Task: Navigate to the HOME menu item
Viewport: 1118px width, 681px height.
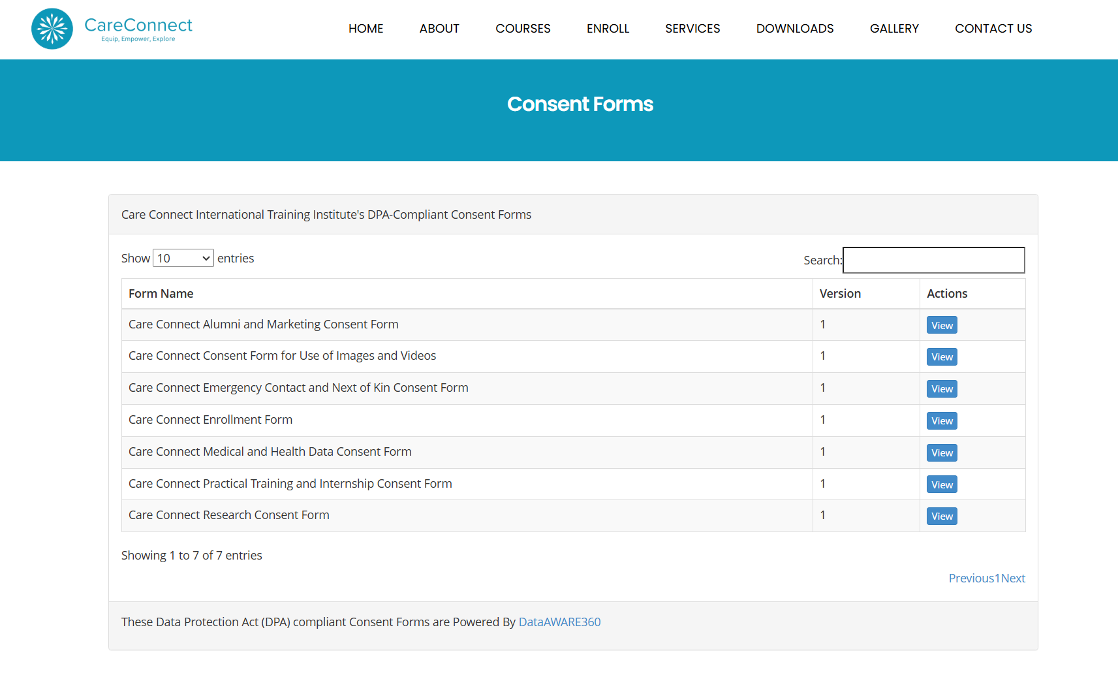Action: click(365, 28)
